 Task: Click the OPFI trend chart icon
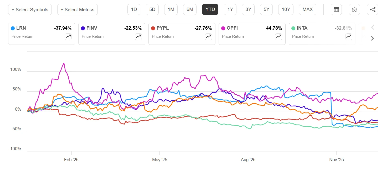click(x=279, y=37)
